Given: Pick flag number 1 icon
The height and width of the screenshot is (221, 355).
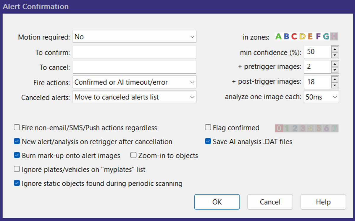Looking at the screenshot, I should pos(287,128).
